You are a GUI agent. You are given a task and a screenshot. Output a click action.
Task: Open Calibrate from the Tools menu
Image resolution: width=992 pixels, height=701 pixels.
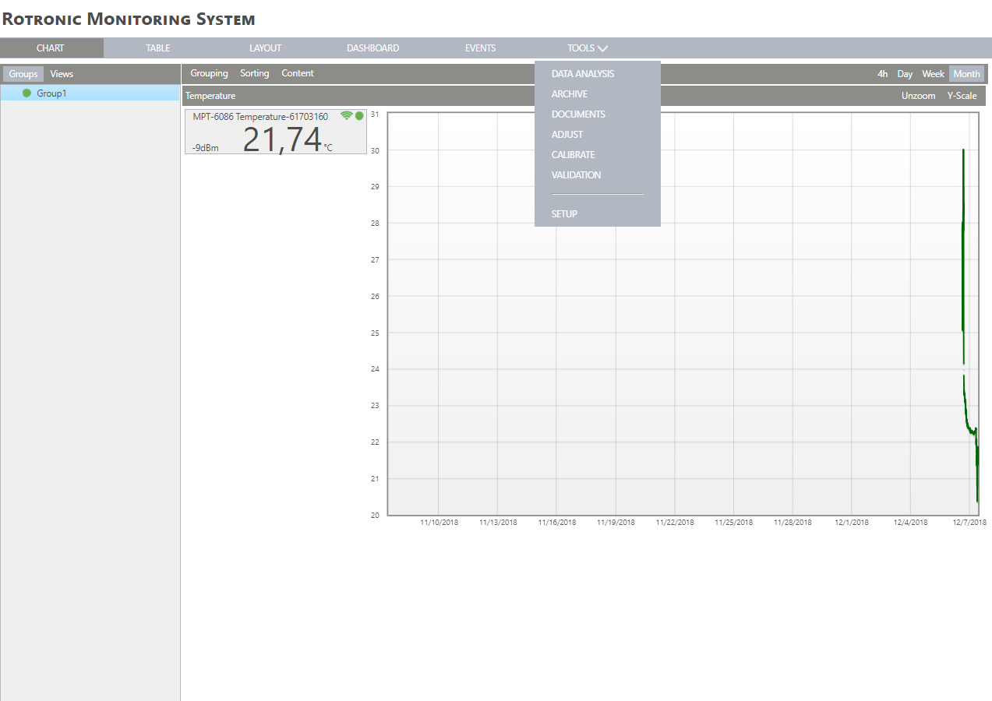(573, 155)
